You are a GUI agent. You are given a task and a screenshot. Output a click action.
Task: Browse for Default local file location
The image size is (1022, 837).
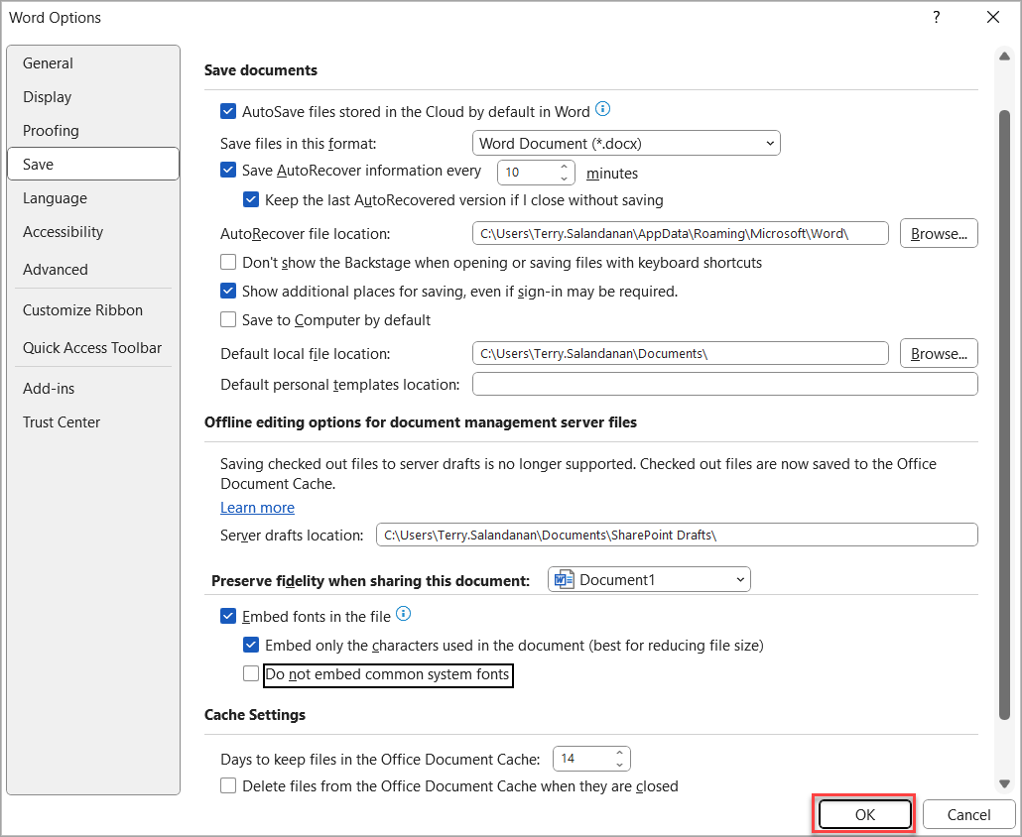939,353
